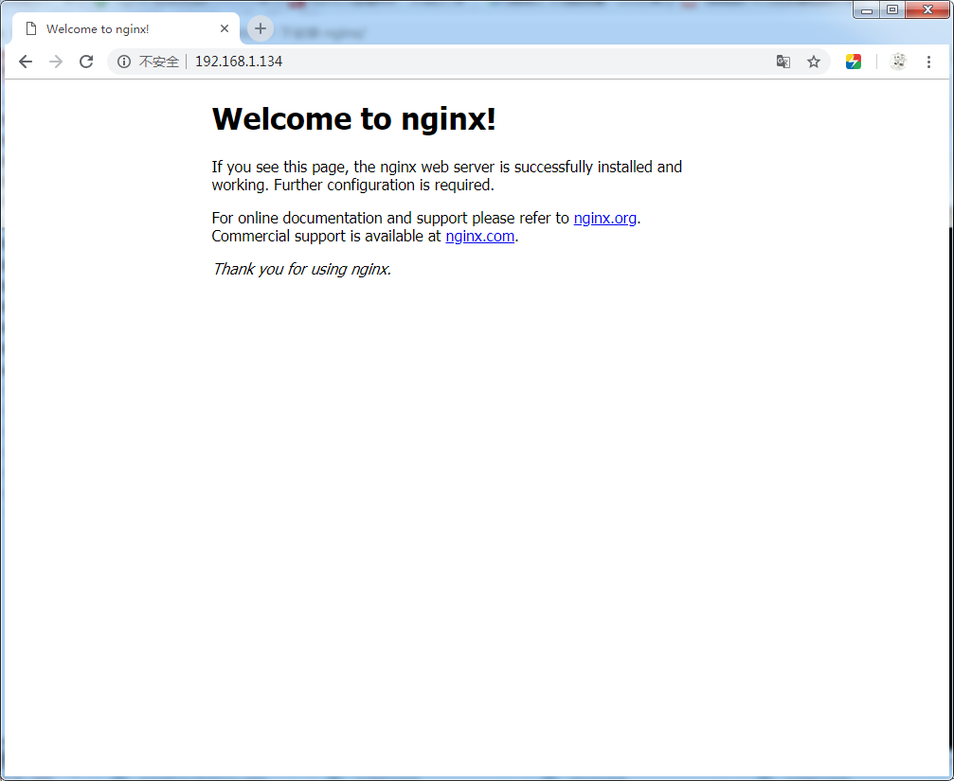Click the "Welcome to nginx!" page heading
This screenshot has height=781, width=954.
[353, 119]
